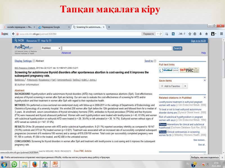Click the See all link
This screenshot has height=168, width=225.
(202, 145)
